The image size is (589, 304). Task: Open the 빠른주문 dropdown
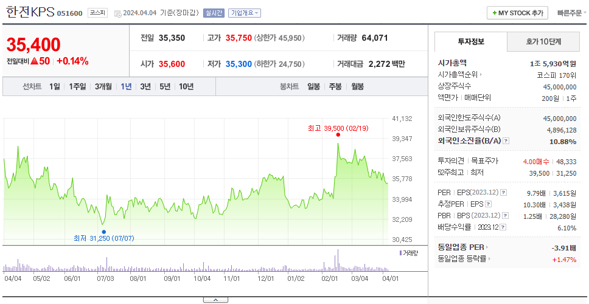(572, 13)
